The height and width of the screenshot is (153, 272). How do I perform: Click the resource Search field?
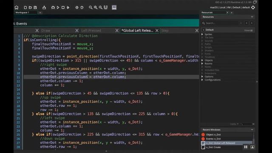[222, 23]
